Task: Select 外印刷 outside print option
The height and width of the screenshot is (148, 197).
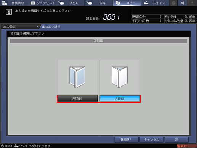Action: [77, 98]
